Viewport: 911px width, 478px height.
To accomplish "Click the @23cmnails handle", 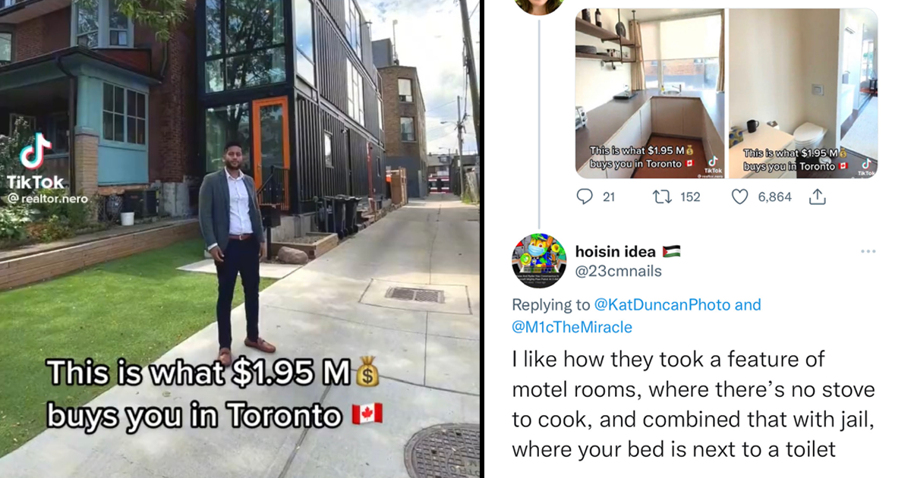I will click(618, 271).
